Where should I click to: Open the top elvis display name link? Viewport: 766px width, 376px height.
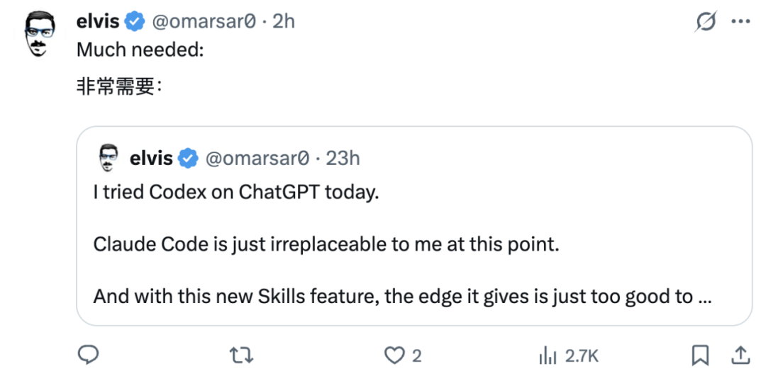click(98, 22)
